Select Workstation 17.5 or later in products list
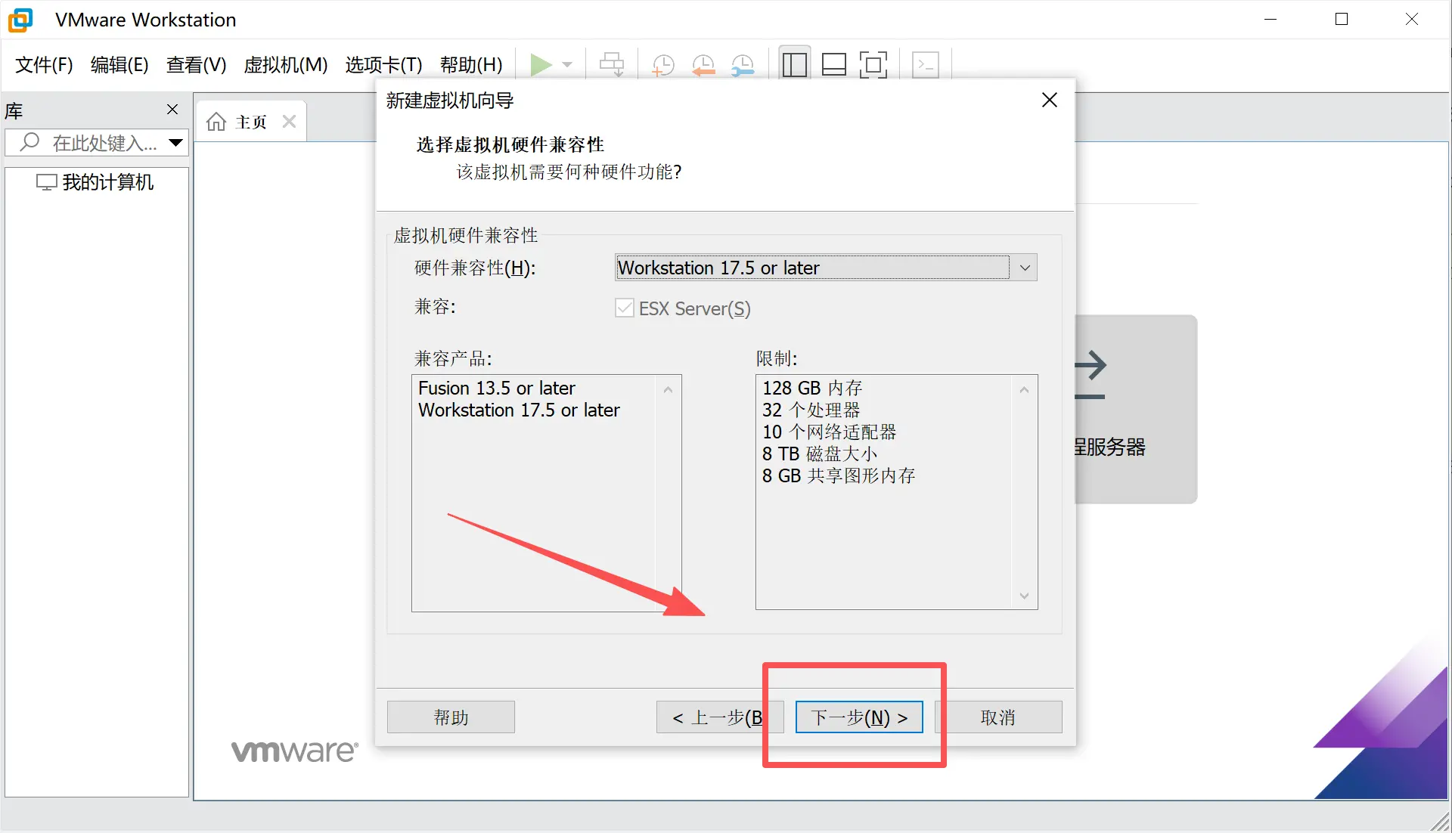This screenshot has height=833, width=1452. (519, 410)
